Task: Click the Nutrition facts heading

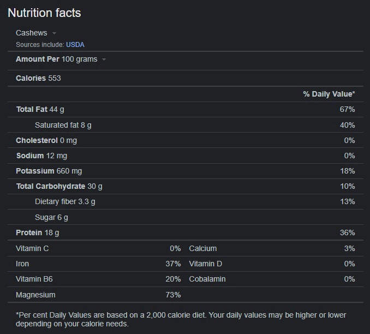Action: click(x=44, y=13)
